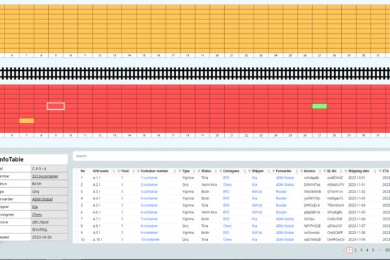The image size is (390, 260).
Task: Select the white-outlined cell in red zone
Action: [56, 106]
